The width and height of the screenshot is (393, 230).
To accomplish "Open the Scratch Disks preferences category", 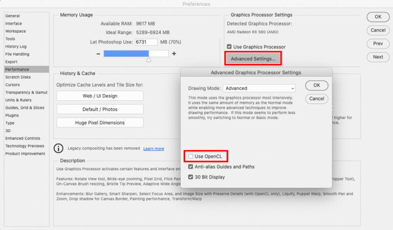I will (x=18, y=77).
